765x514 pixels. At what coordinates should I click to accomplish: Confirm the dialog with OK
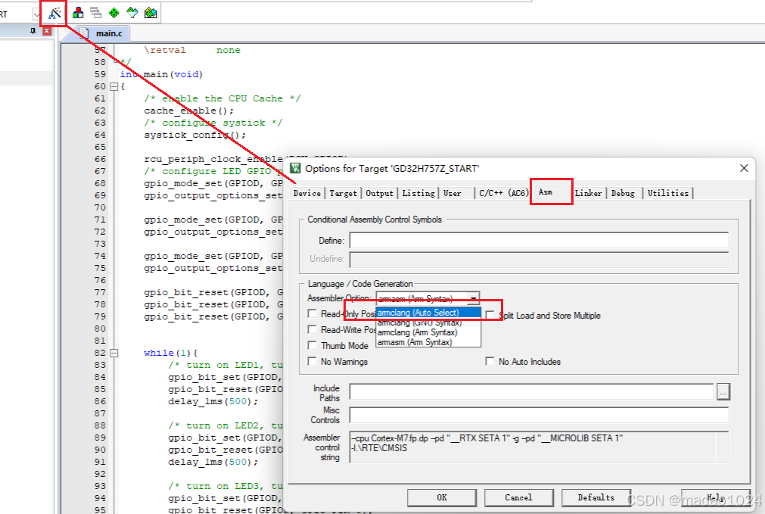point(442,497)
